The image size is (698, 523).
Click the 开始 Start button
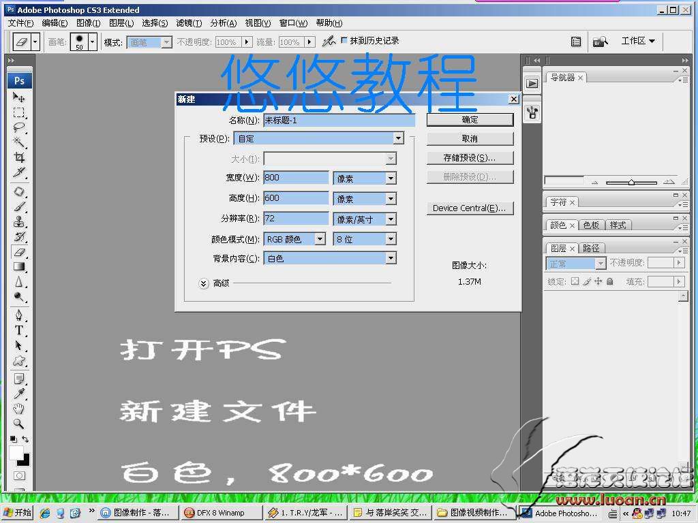(x=17, y=513)
